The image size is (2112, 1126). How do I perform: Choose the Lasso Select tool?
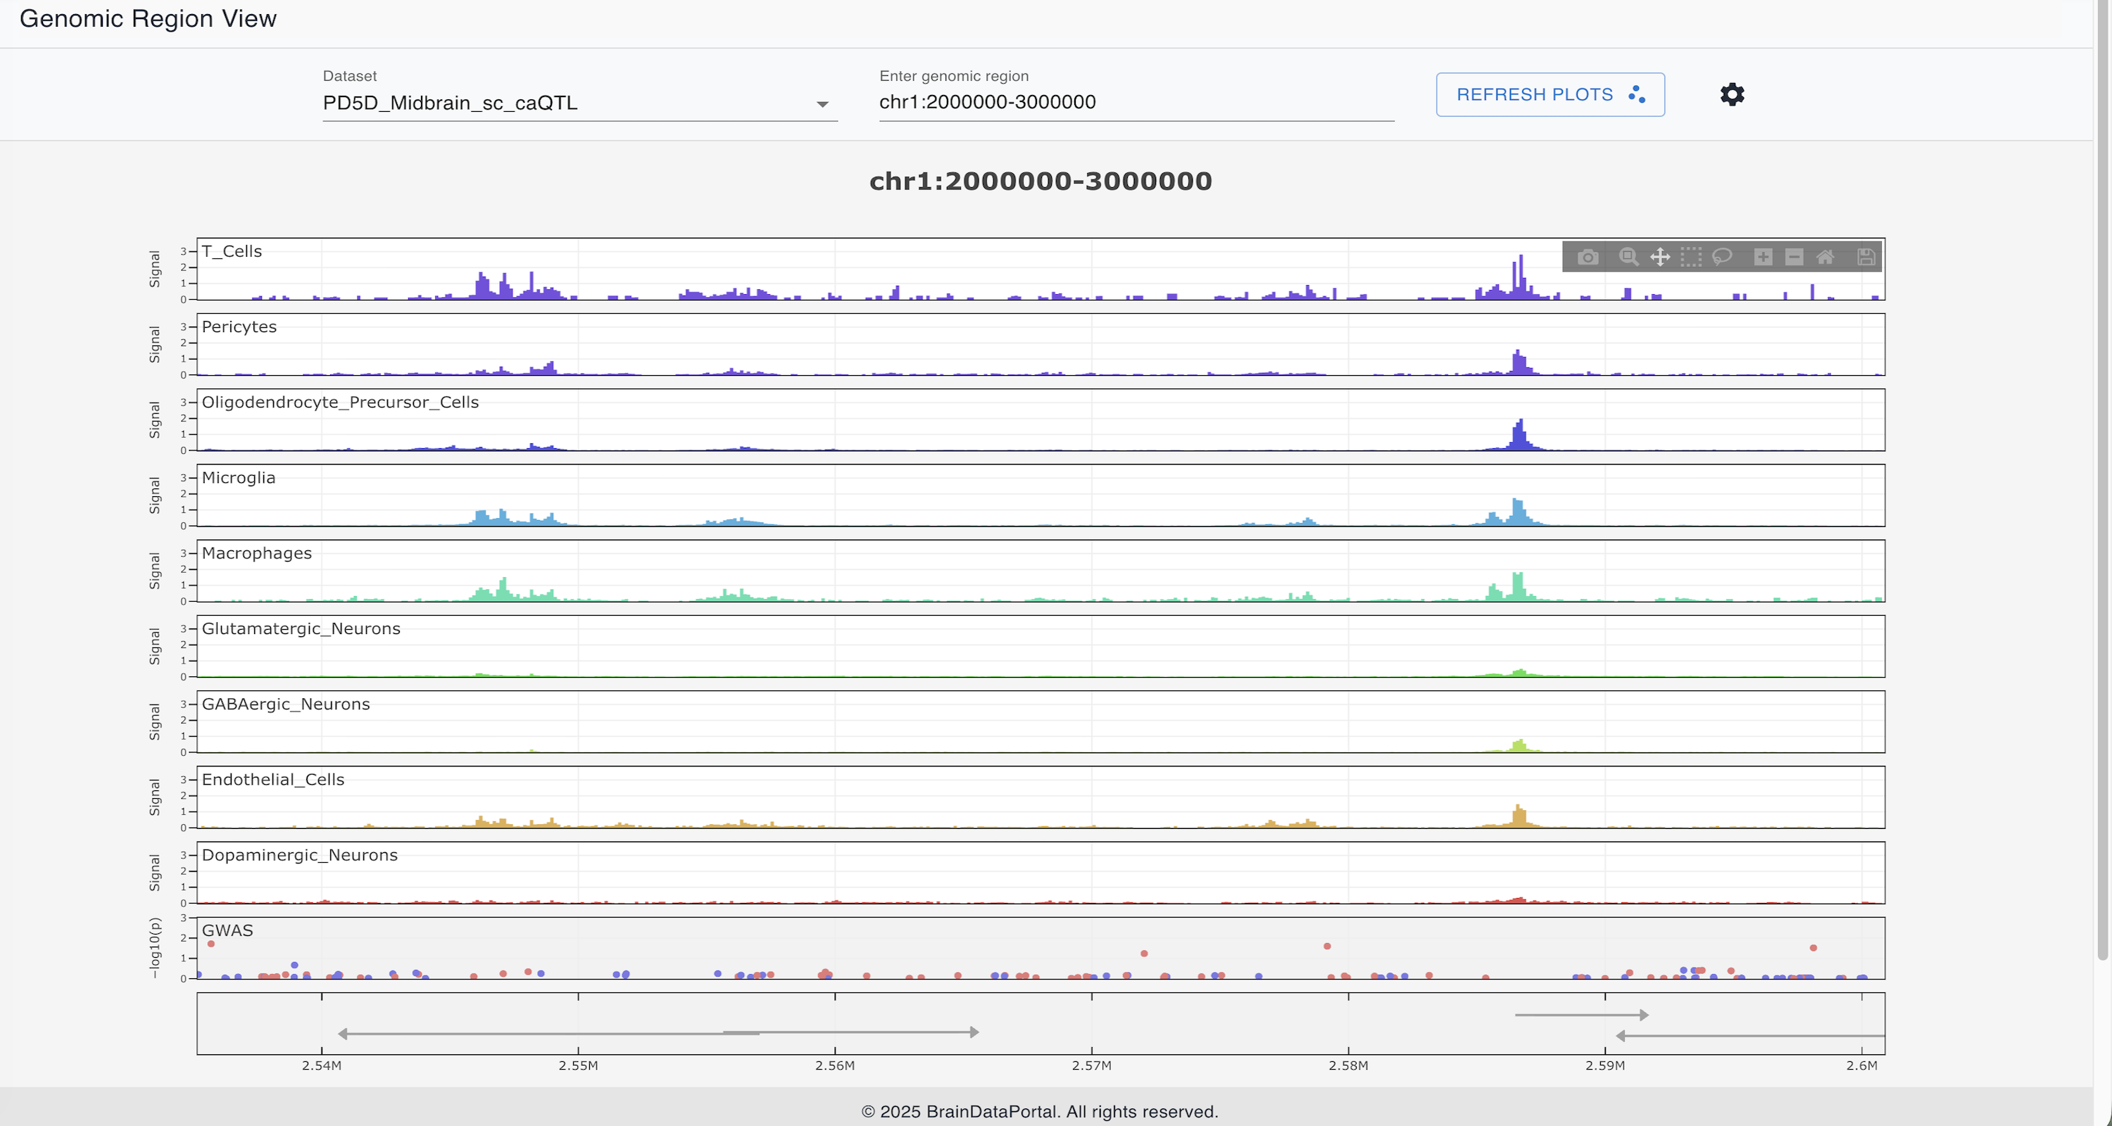[1722, 258]
